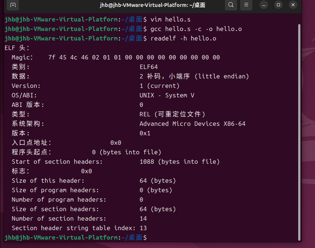Viewport: 315px width, 248px height.
Task: Click the '系统架构:' label
Action: pos(28,124)
